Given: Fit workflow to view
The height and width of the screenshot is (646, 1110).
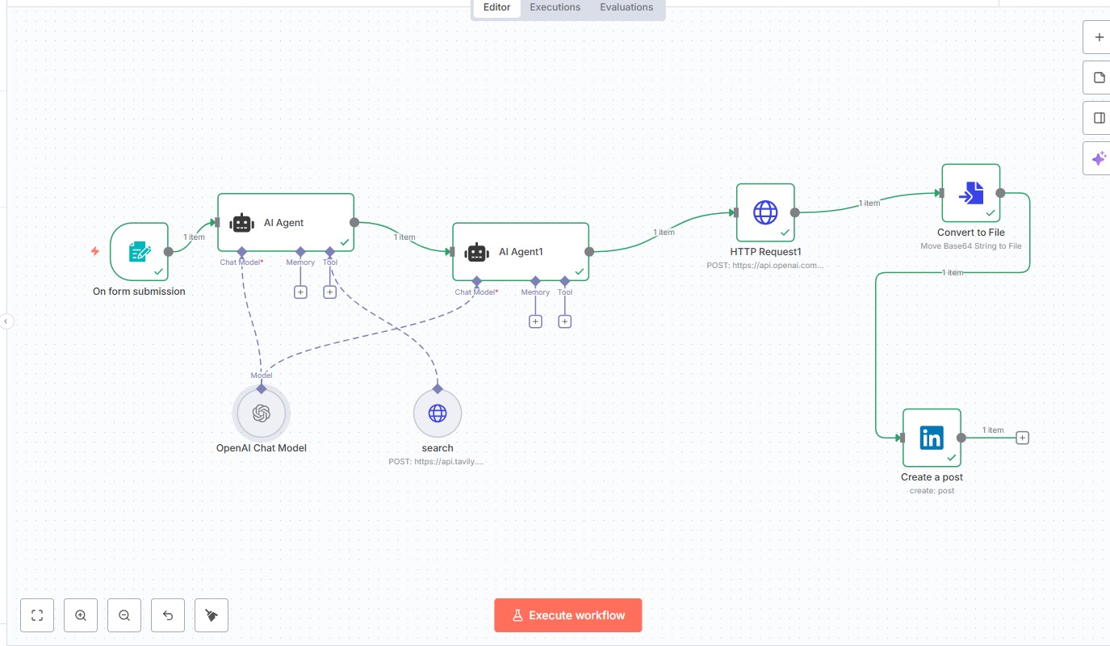Looking at the screenshot, I should click(37, 615).
